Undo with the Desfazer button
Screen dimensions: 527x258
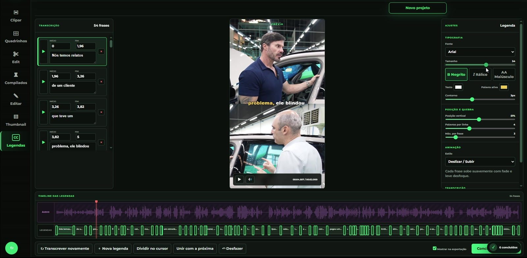point(233,248)
